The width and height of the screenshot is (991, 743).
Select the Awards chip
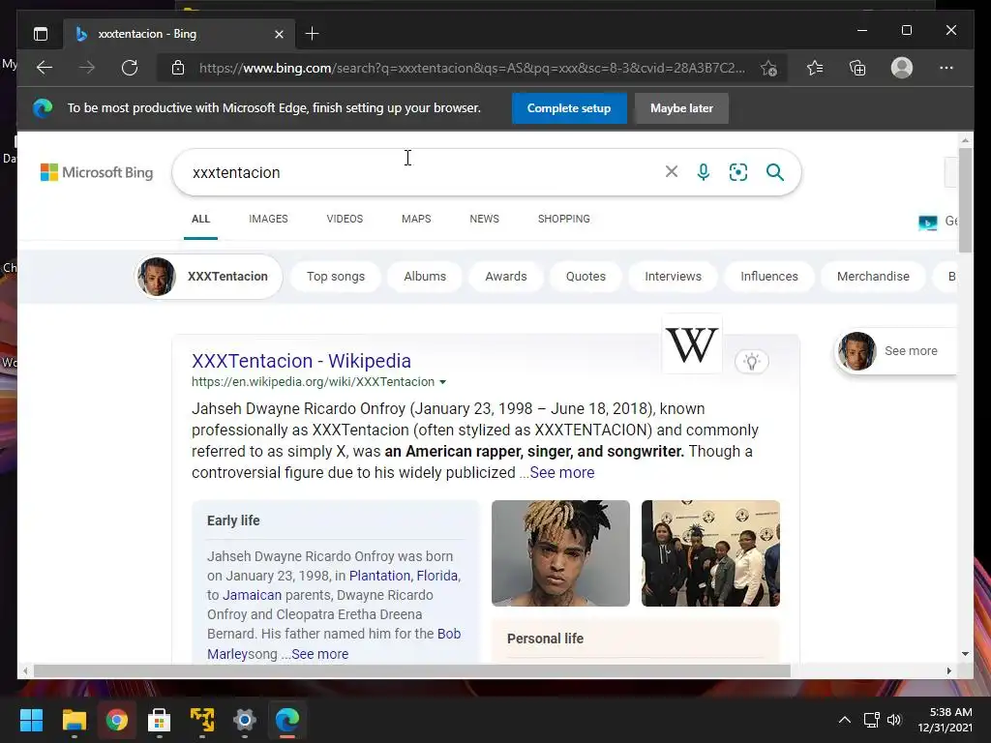(x=505, y=276)
